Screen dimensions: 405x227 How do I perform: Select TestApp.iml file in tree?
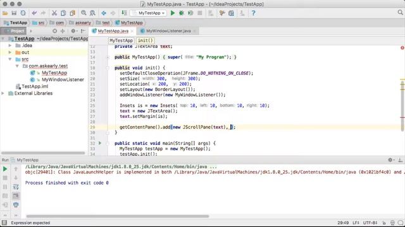[35, 86]
